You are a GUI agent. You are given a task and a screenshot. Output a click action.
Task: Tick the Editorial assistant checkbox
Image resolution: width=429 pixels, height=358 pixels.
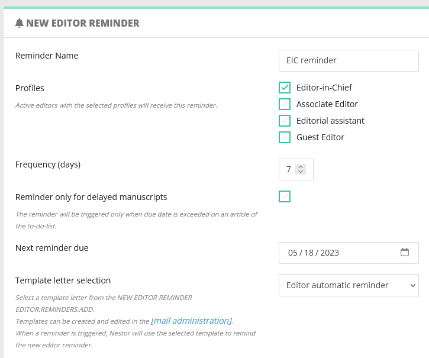click(x=285, y=121)
